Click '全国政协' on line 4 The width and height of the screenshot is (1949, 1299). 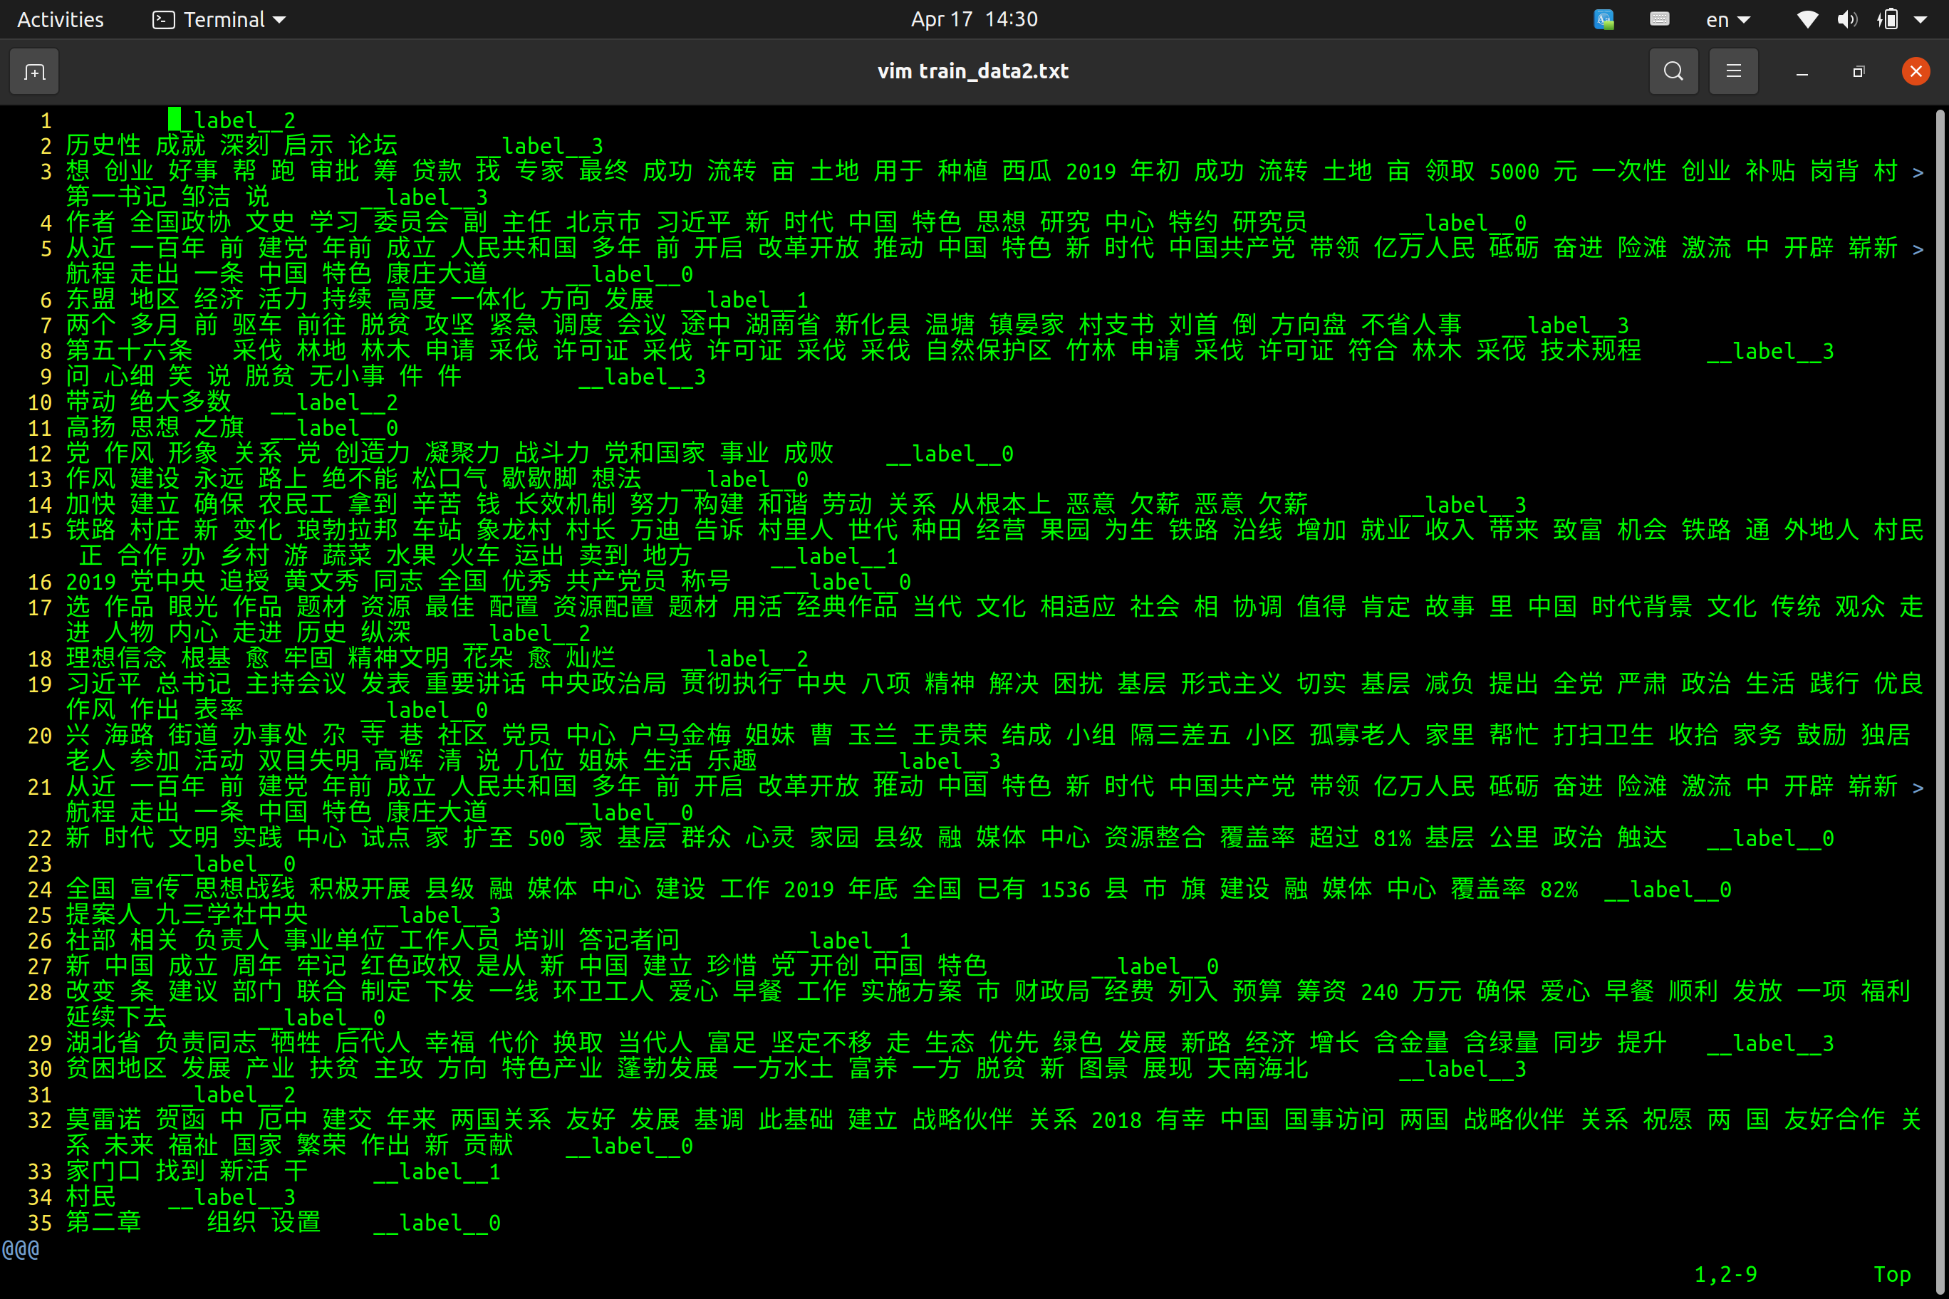coord(181,223)
